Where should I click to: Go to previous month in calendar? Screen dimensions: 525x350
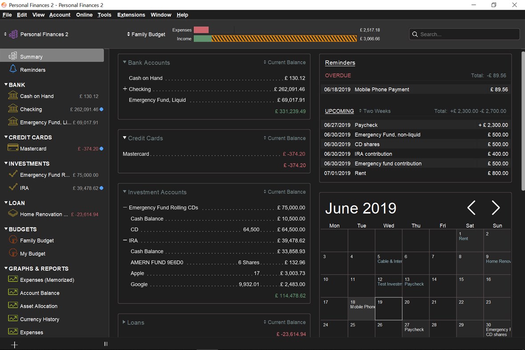pos(472,208)
